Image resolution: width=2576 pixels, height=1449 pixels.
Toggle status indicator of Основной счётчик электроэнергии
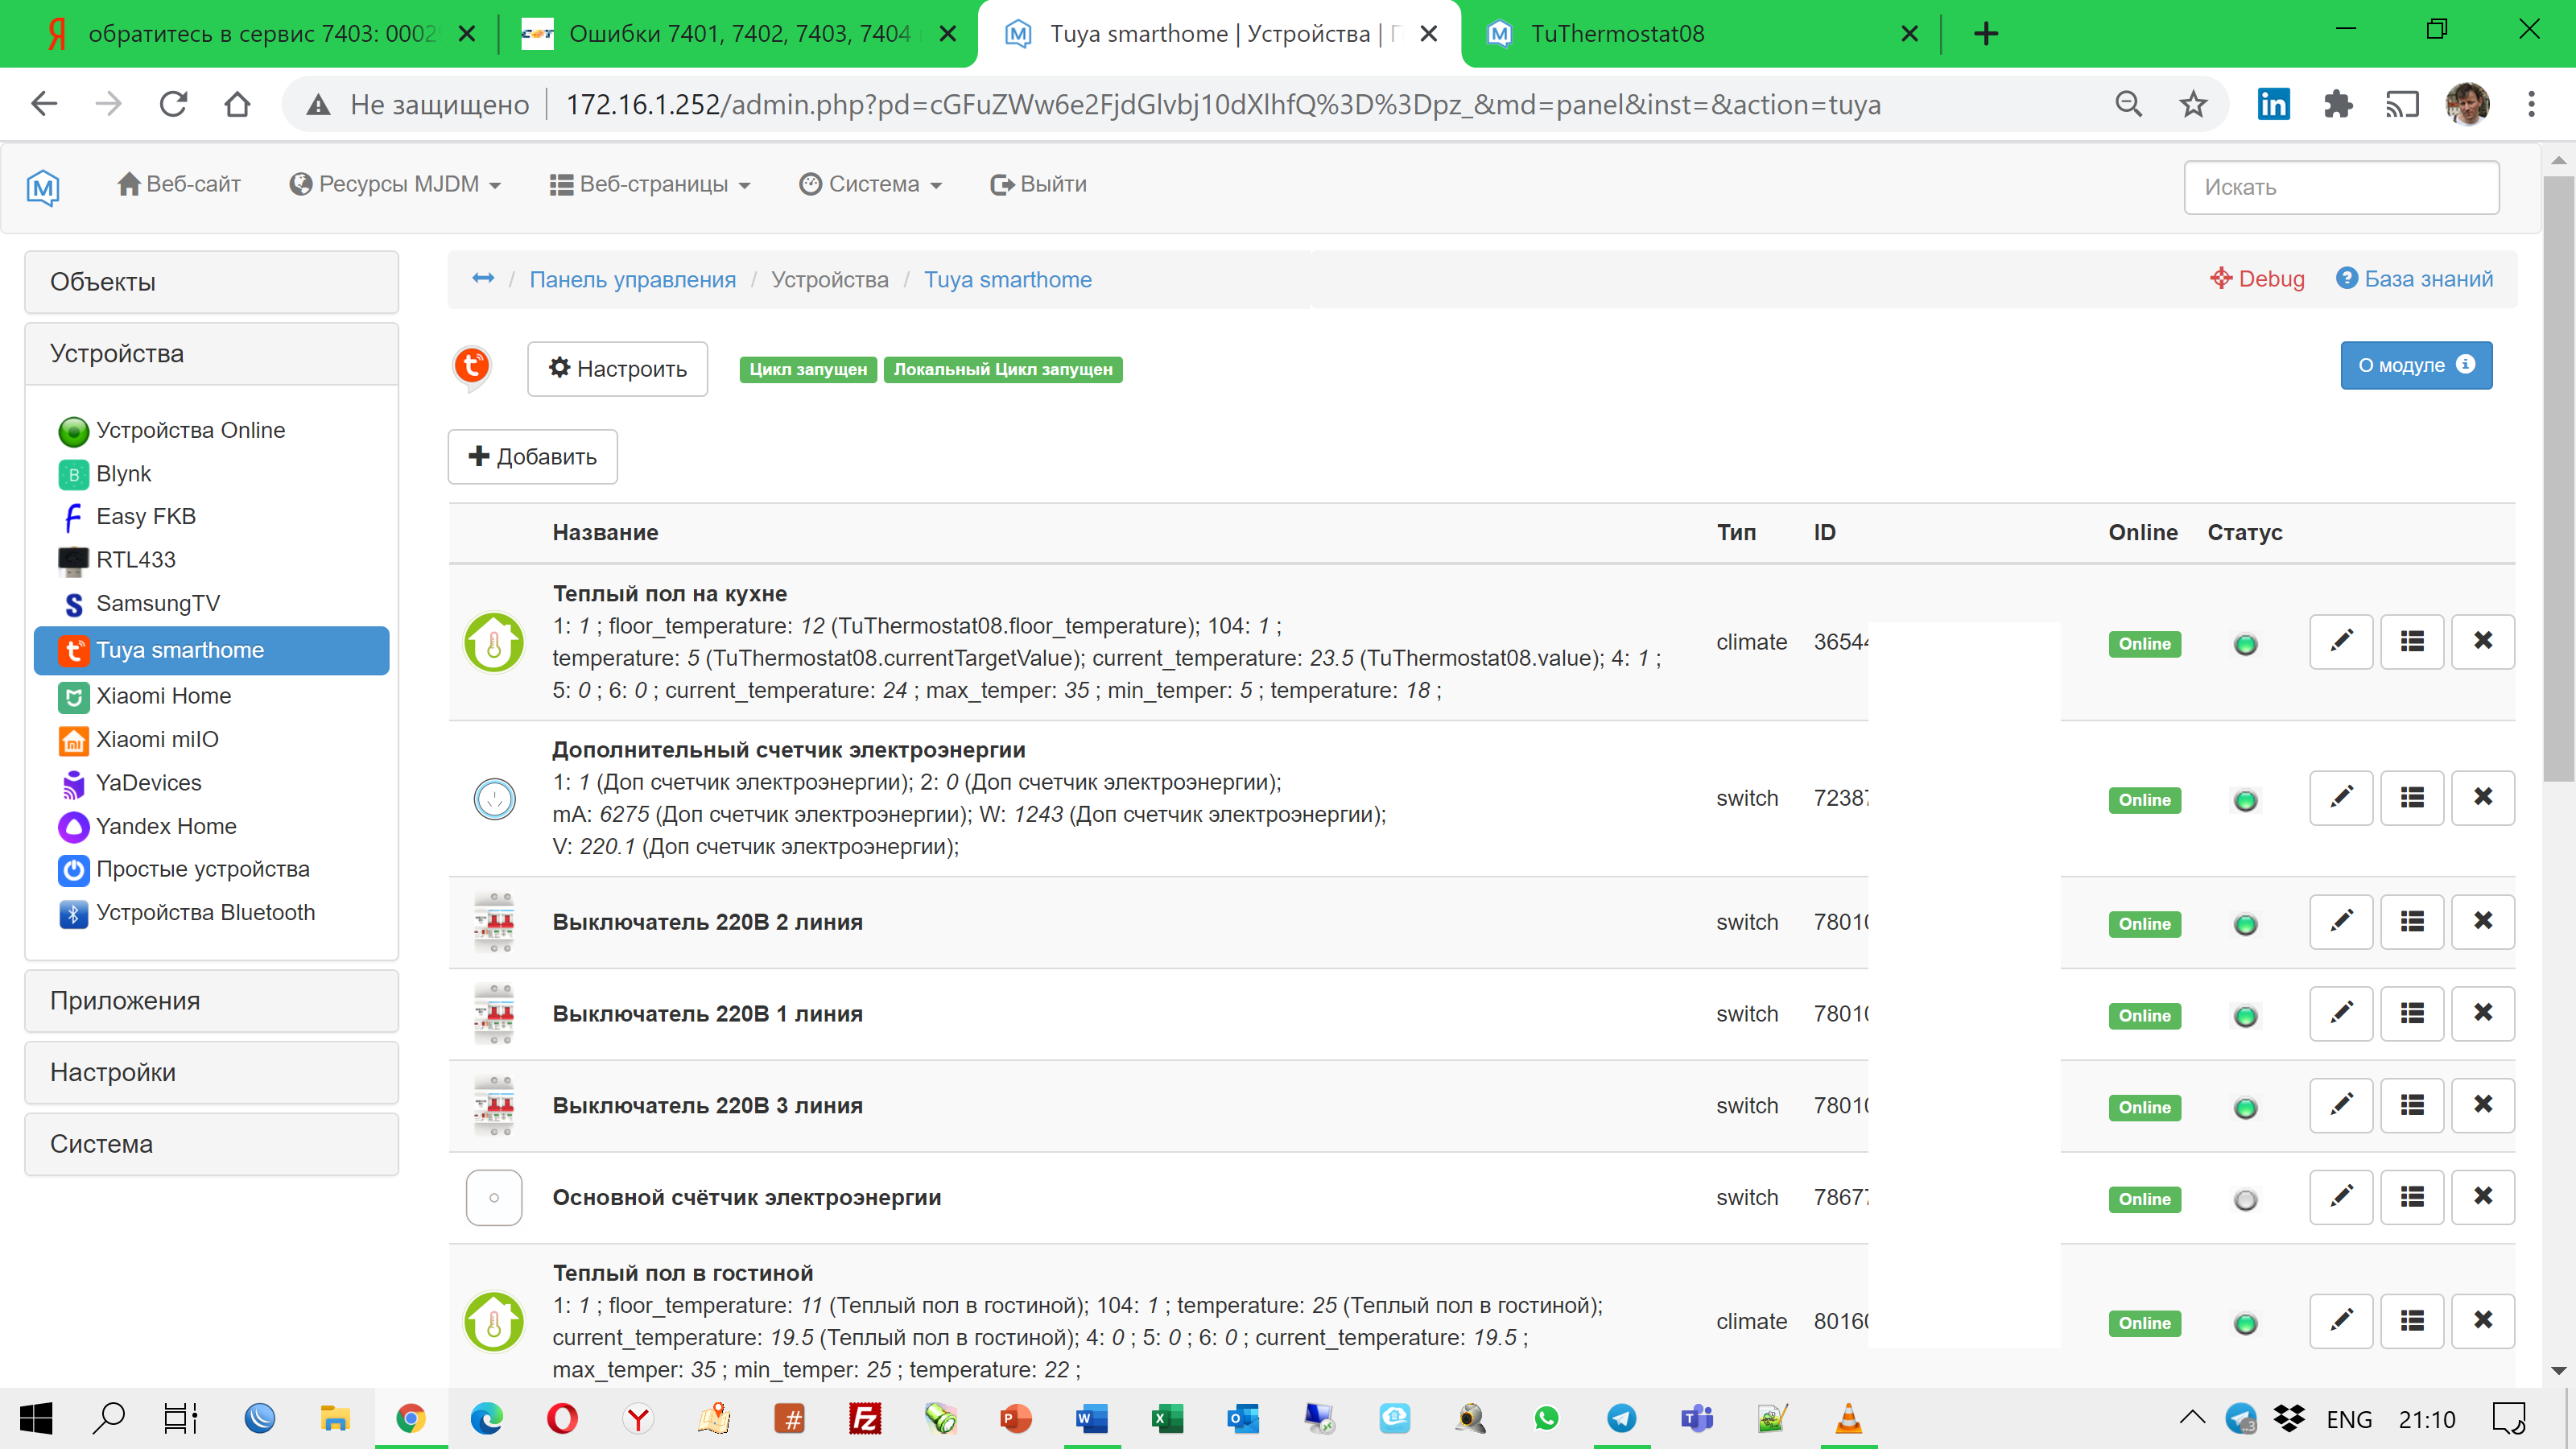2246,1198
